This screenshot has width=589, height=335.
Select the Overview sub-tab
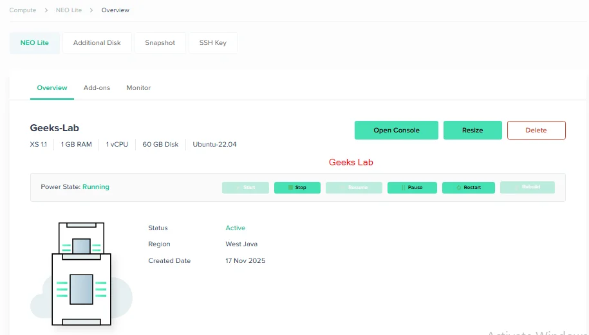52,88
